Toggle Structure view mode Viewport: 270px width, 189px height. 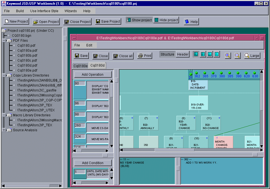pyautogui.click(x=167, y=54)
